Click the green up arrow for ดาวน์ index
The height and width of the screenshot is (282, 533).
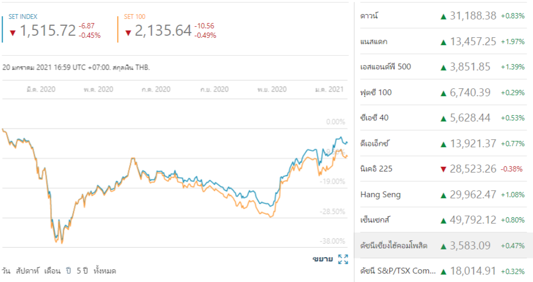[x=443, y=16]
